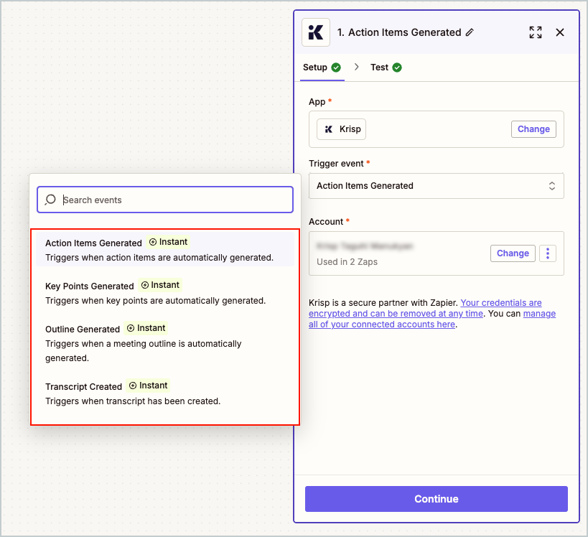
Task: Click 'Triggers when key points are automatically generated.'
Action: (155, 301)
